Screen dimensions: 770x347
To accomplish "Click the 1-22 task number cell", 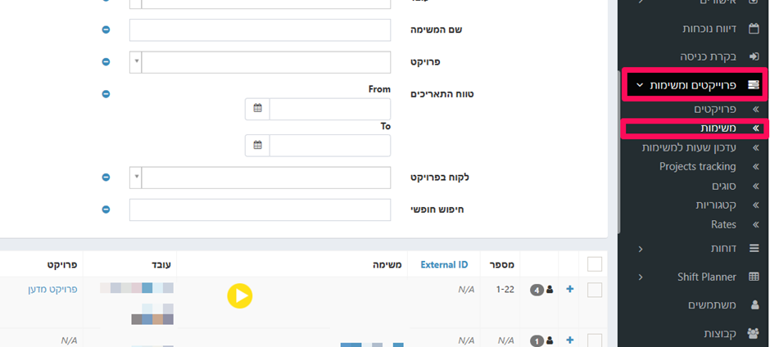I will 505,290.
